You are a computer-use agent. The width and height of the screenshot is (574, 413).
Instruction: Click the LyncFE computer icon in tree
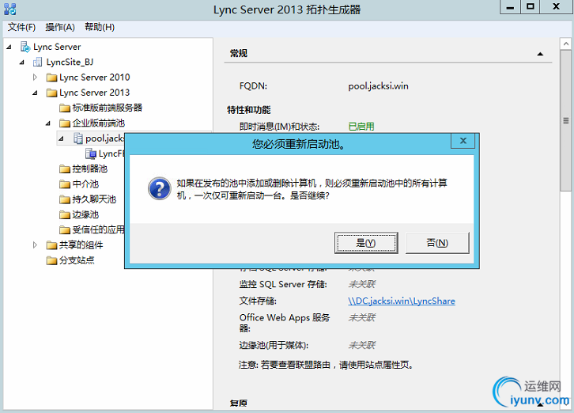point(91,153)
